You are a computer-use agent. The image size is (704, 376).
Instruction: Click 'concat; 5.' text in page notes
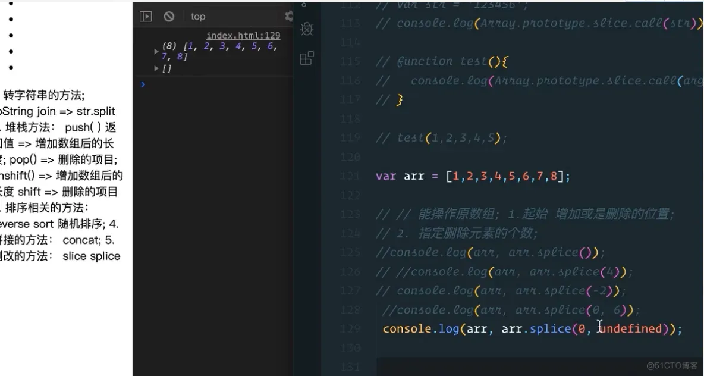(x=89, y=240)
